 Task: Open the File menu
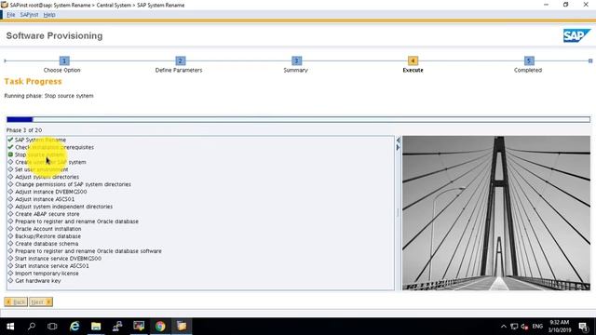click(10, 15)
